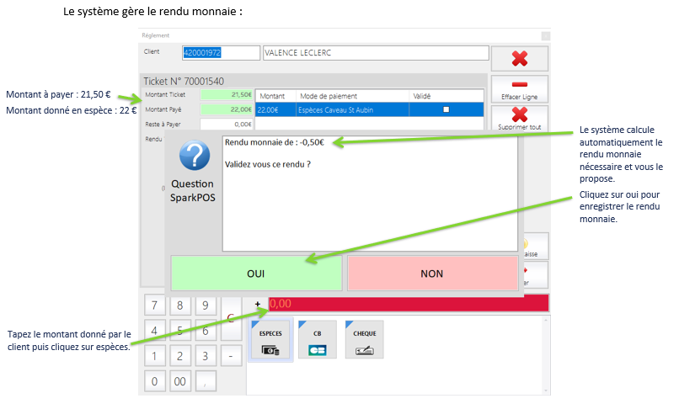
Task: Click NON to refuse the change
Action: tap(432, 274)
